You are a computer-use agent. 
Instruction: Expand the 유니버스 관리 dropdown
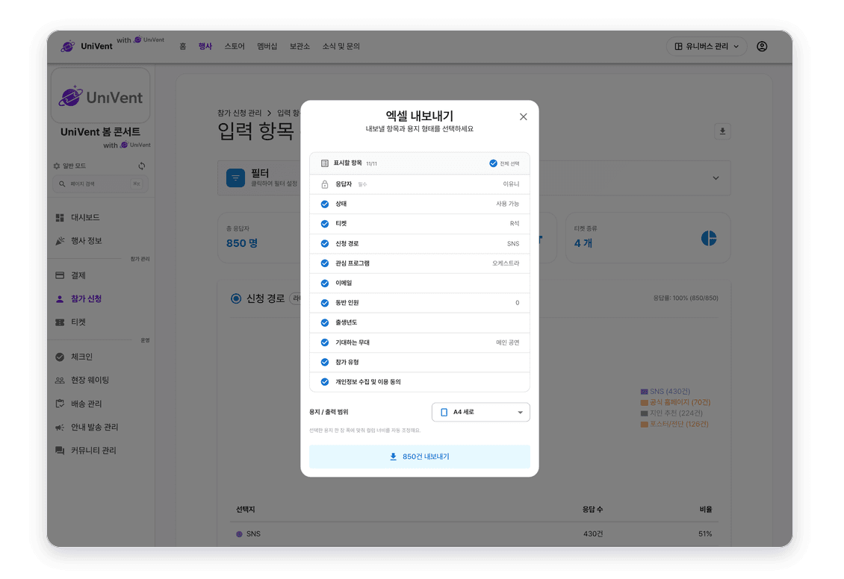click(x=707, y=46)
